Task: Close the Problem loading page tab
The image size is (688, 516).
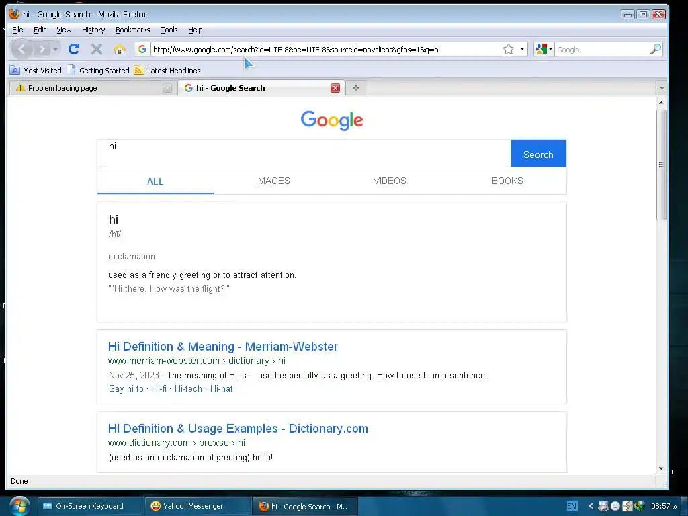Action: [167, 88]
